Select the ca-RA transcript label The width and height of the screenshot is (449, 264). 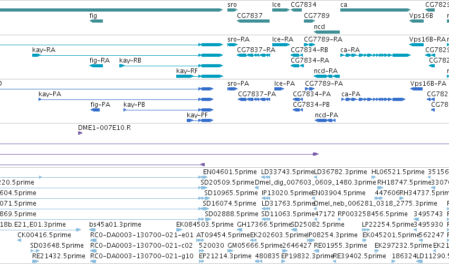pos(350,50)
